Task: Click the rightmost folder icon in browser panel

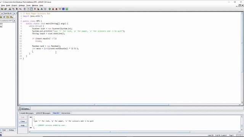Action: (x=11, y=17)
